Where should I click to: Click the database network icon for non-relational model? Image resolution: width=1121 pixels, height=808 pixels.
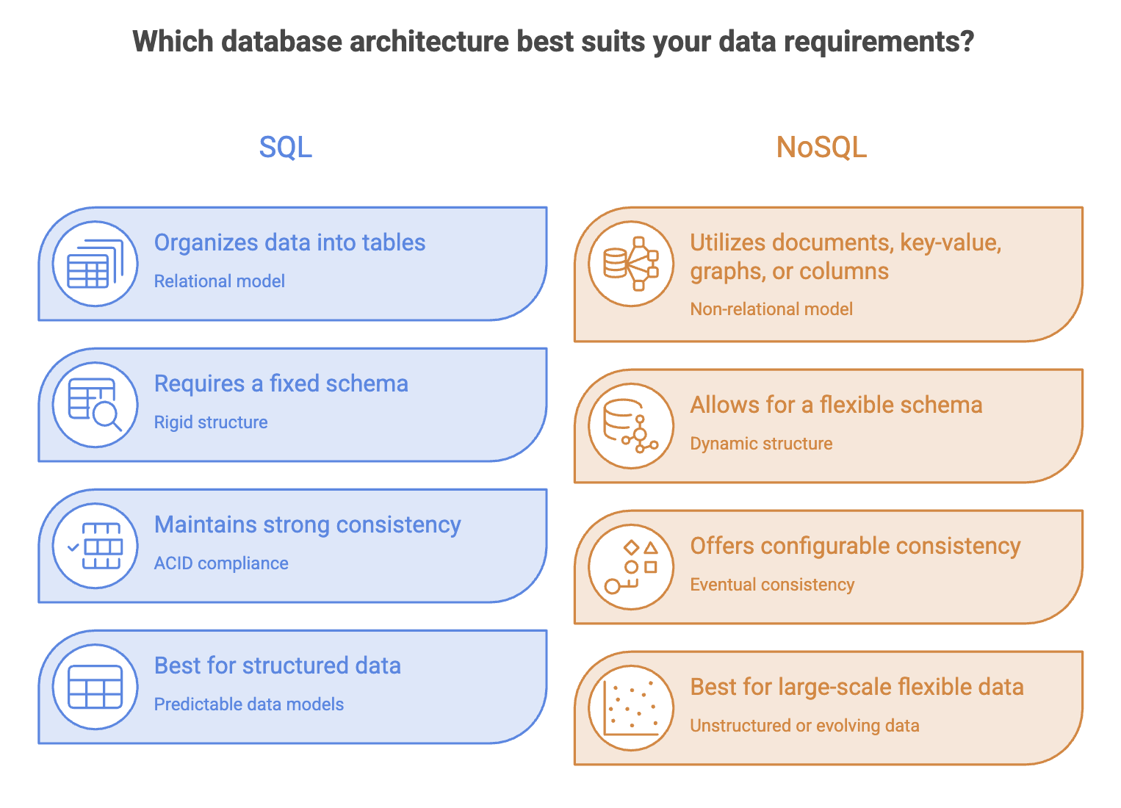pos(631,264)
